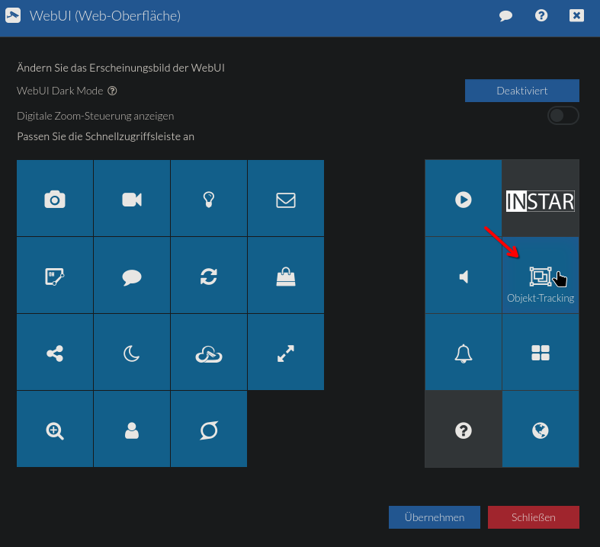Select the email envelope tile

pos(286,199)
